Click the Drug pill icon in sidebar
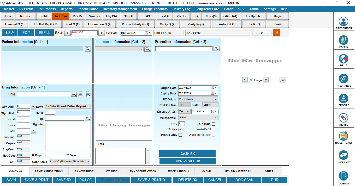Image resolution: width=355 pixels, height=186 pixels. [344, 59]
